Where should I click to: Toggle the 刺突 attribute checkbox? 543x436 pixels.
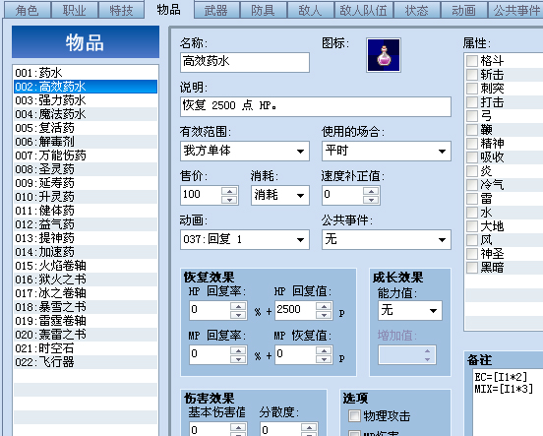pyautogui.click(x=471, y=89)
